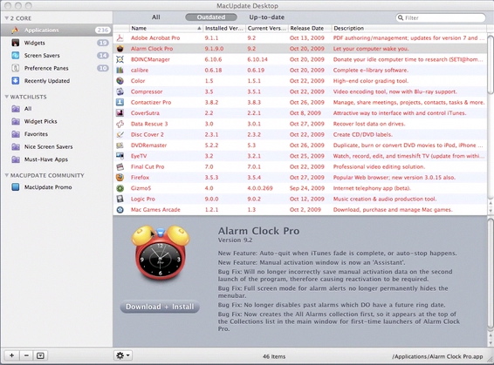Screen dimensions: 494x365
Task: Open the bottom-left action box button
Action: pyautogui.click(x=40, y=355)
